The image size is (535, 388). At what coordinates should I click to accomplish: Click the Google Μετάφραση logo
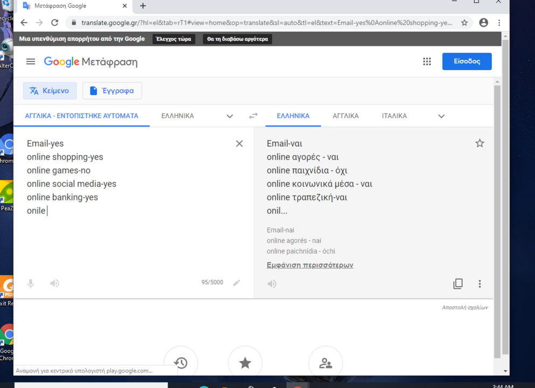pyautogui.click(x=91, y=62)
